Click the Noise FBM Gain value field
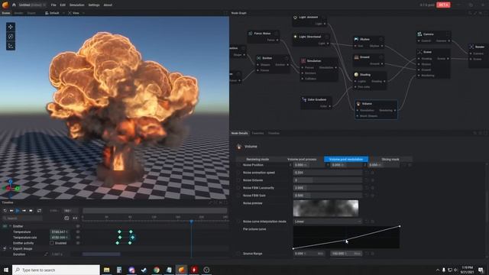The image size is (489, 275). click(328, 196)
